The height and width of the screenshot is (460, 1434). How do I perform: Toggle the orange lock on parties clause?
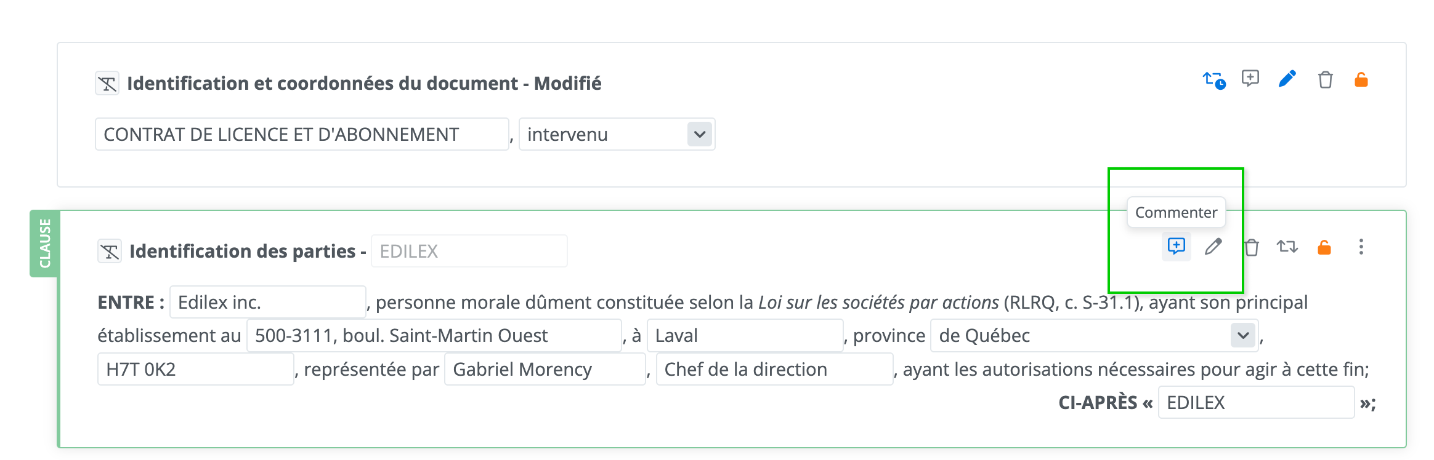point(1324,247)
